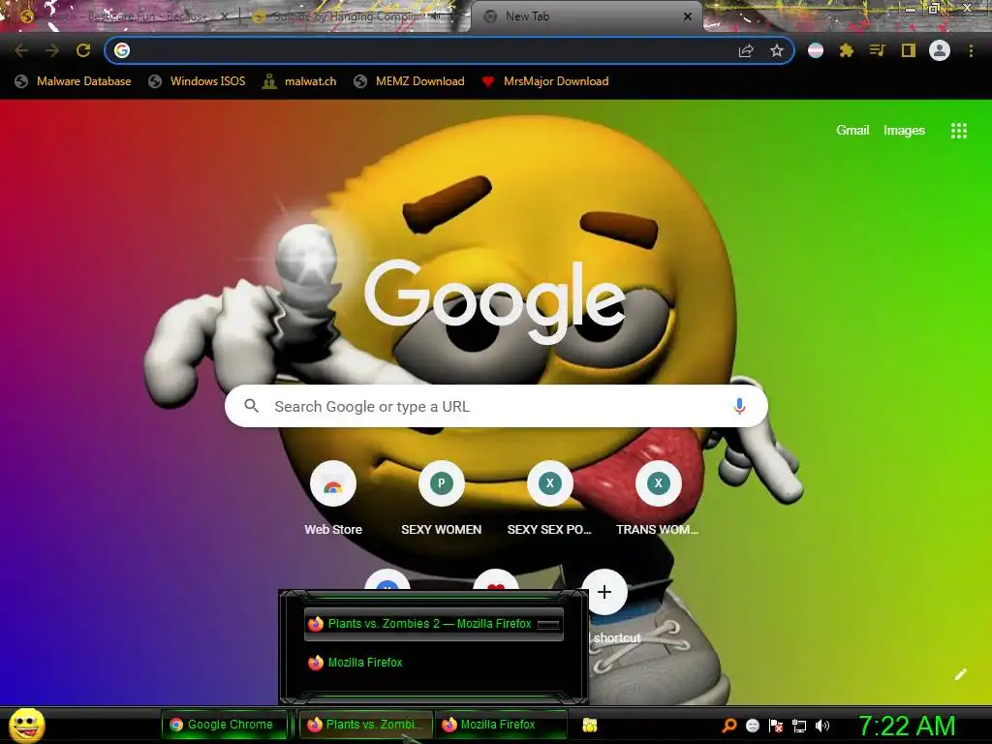The image size is (992, 744).
Task: Open the Extensions puzzle piece menu
Action: (847, 50)
